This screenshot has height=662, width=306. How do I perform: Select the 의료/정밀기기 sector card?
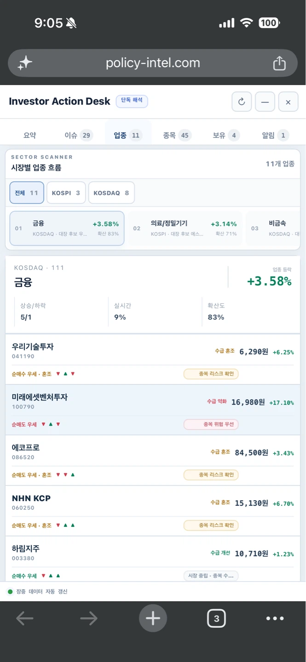pos(185,228)
